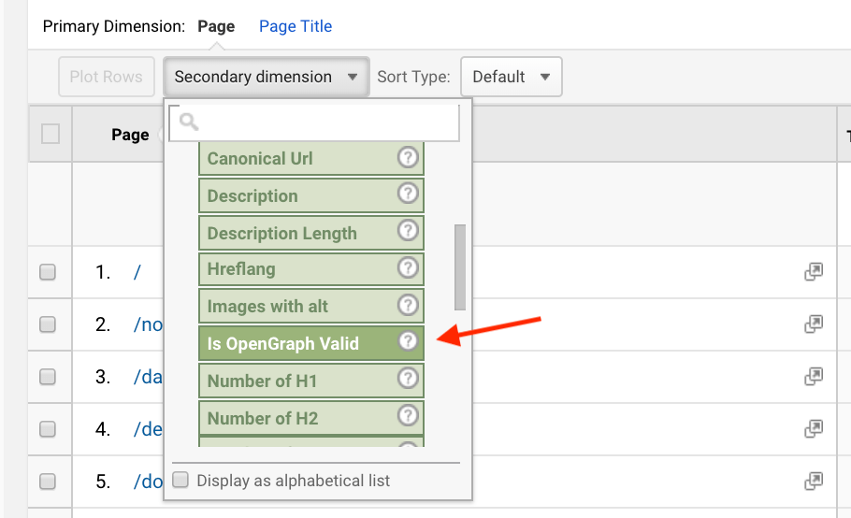
Task: Select Description dimension
Action: pyautogui.click(x=311, y=195)
